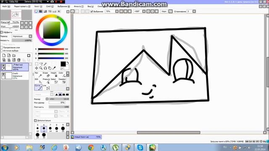
Task: Pick the rectangular selection tool
Action: 37,64
